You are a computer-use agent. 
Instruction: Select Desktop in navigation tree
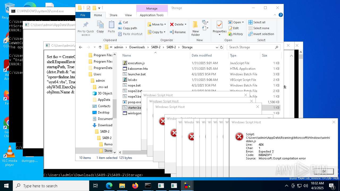coord(104,112)
